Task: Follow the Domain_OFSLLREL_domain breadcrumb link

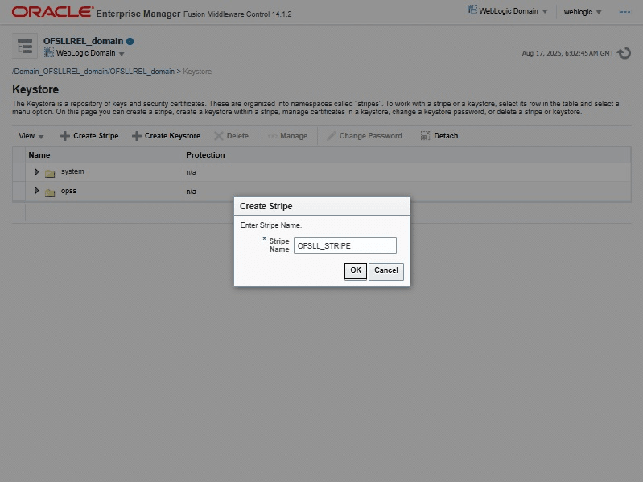Action: click(93, 72)
